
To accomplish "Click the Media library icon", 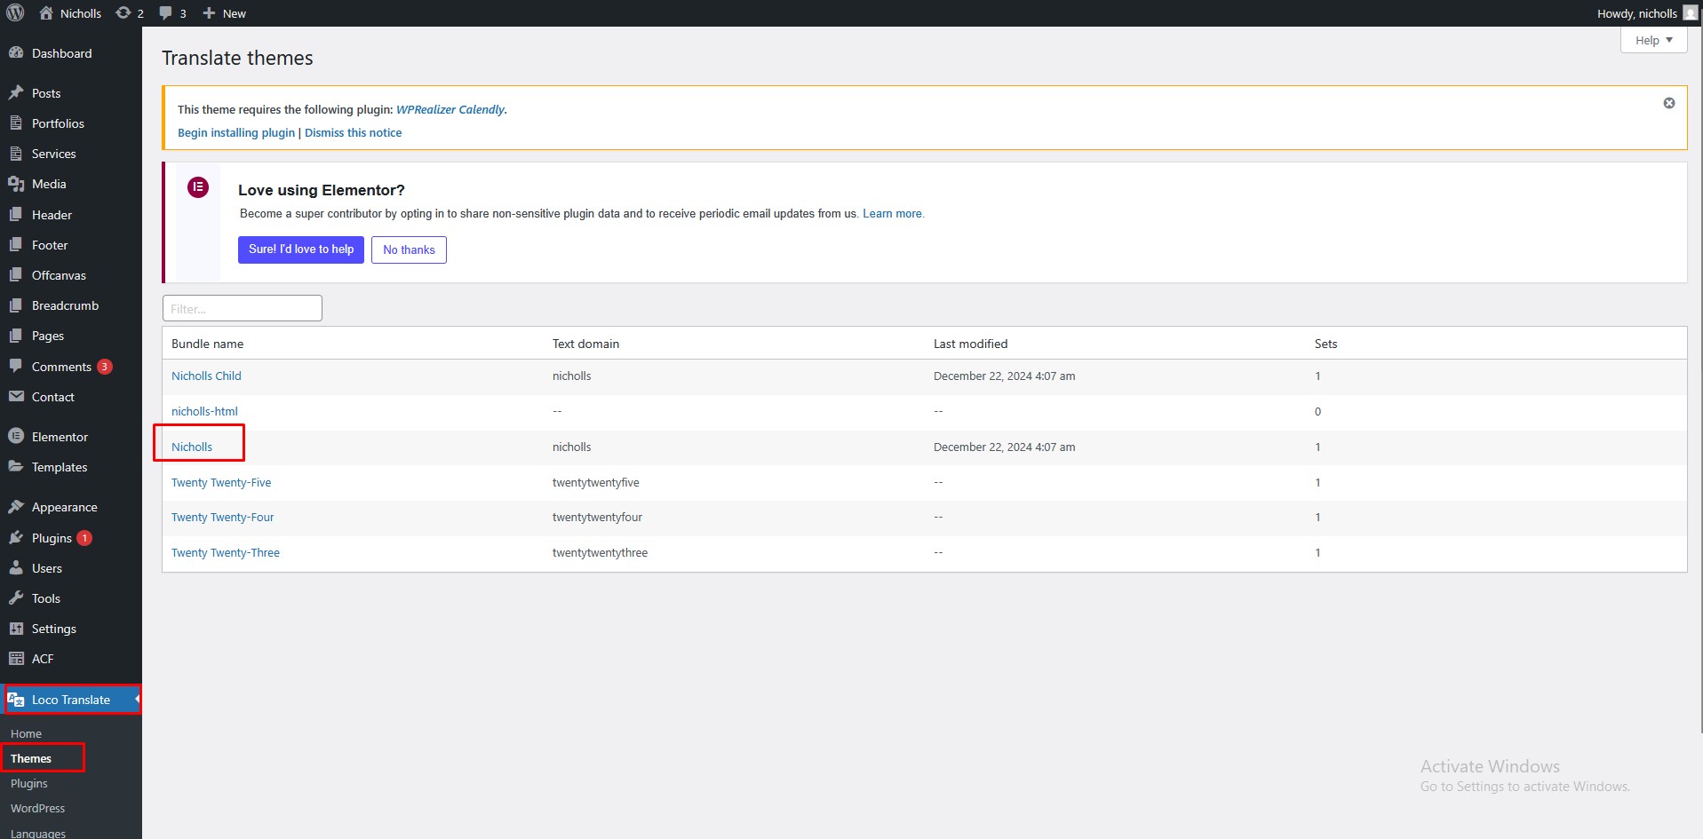I will pos(16,184).
